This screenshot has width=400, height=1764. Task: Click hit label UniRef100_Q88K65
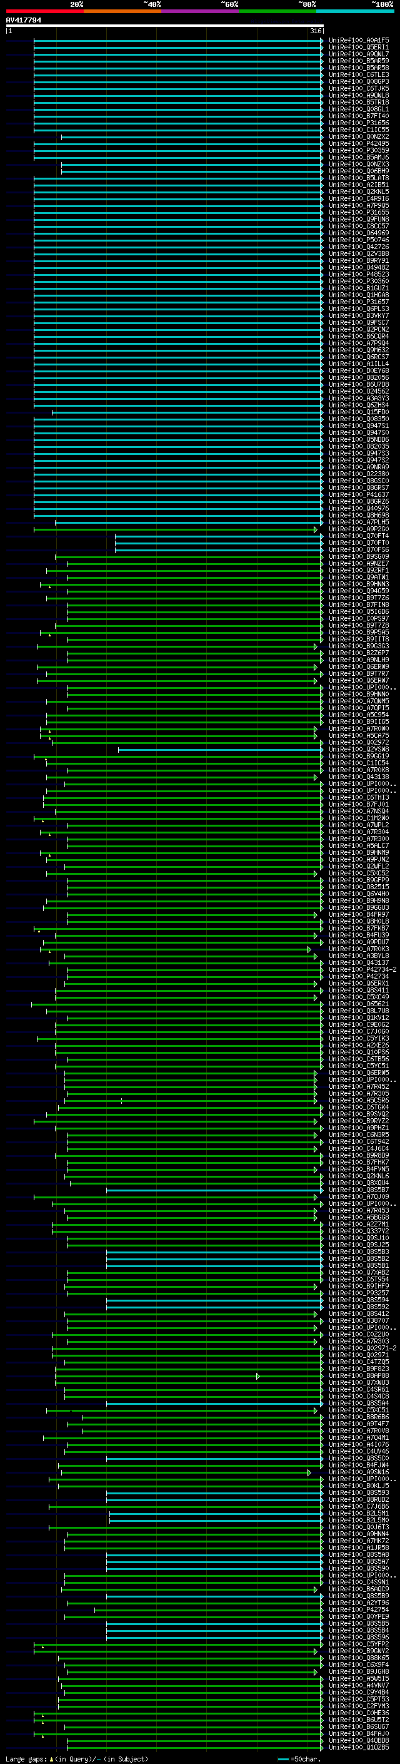pyautogui.click(x=359, y=1658)
